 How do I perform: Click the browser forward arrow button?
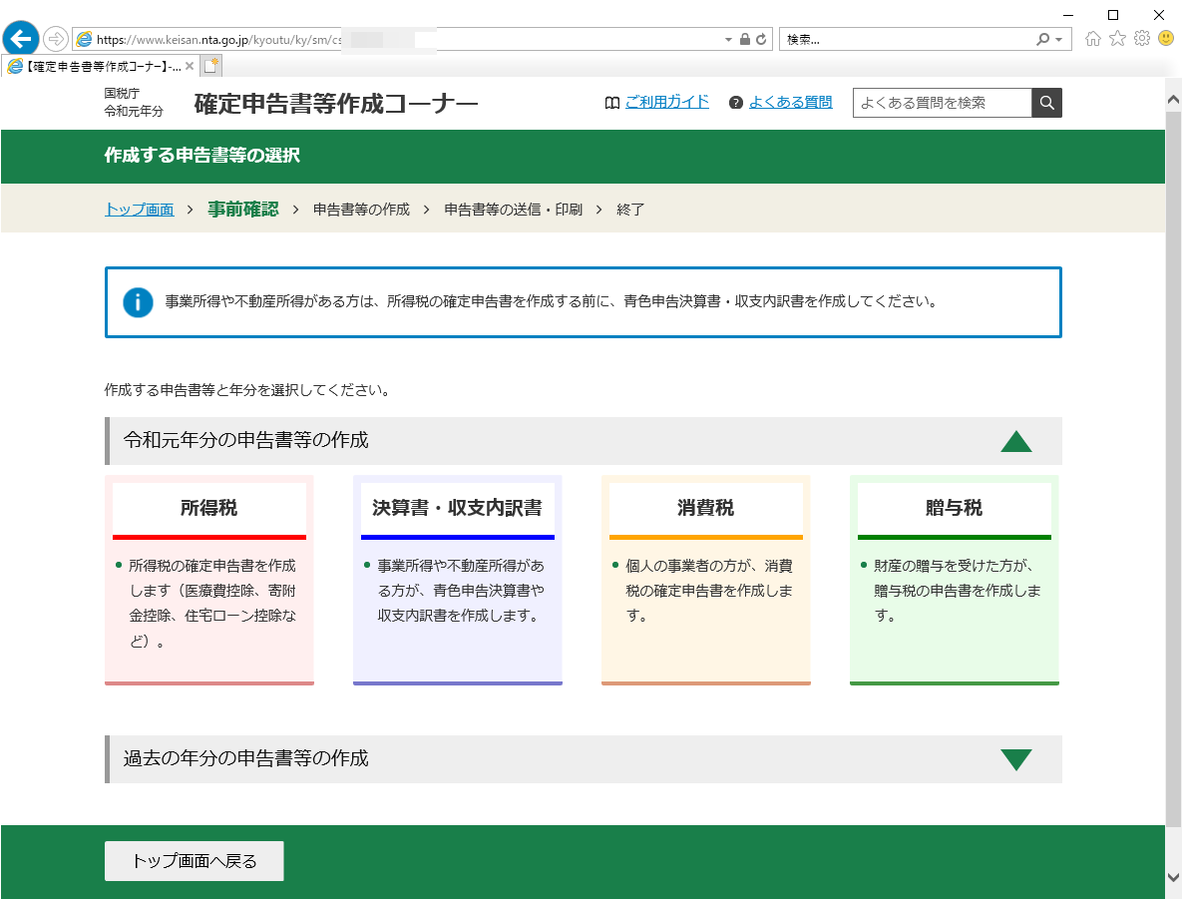[x=56, y=39]
